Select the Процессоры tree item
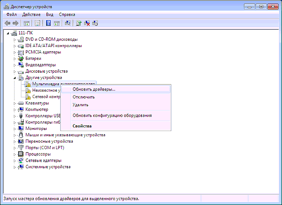Image resolution: width=282 pixels, height=205 pixels. pyautogui.click(x=38, y=154)
